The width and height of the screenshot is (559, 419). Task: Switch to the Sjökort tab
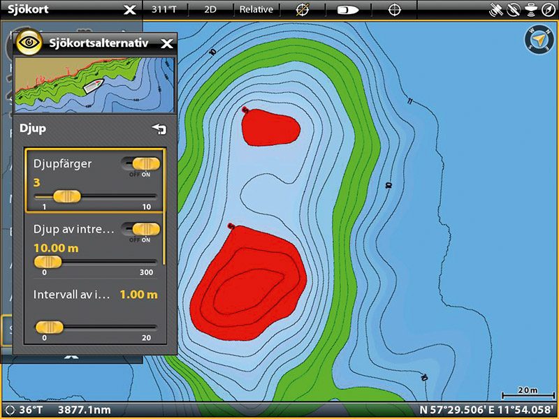[28, 10]
